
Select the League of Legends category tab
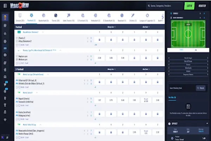tap(147, 17)
